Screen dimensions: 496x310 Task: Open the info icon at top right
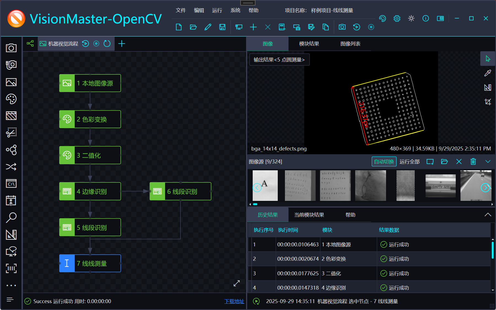coord(425,18)
